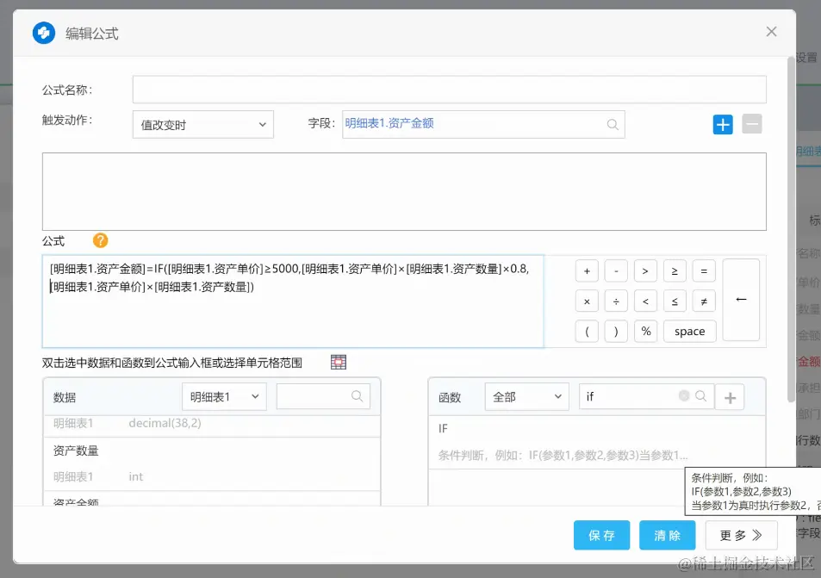Click the select cell range icon
821x578 pixels.
(339, 362)
